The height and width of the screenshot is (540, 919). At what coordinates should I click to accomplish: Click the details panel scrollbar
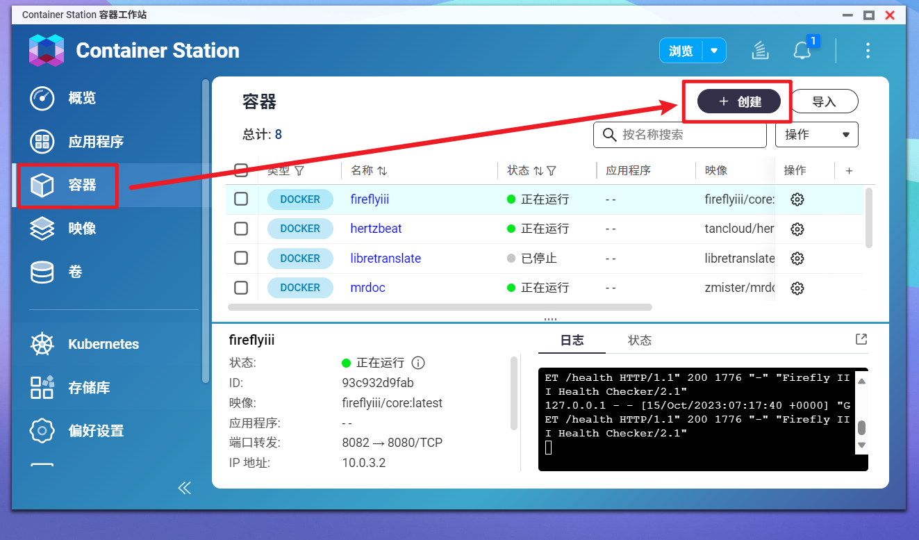(x=514, y=393)
